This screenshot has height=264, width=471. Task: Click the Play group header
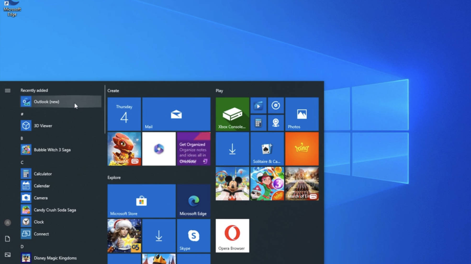click(x=219, y=91)
